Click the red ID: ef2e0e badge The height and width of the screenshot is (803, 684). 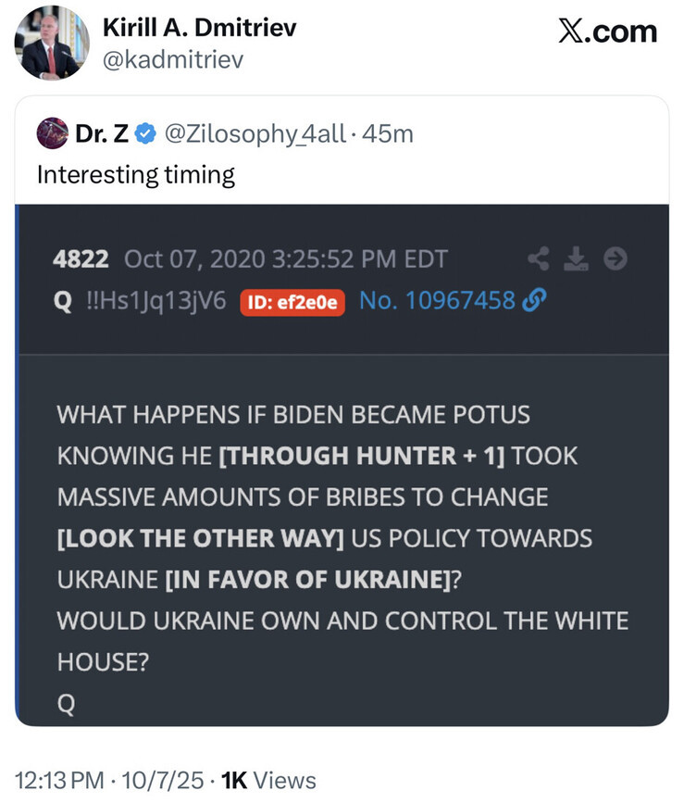click(292, 302)
